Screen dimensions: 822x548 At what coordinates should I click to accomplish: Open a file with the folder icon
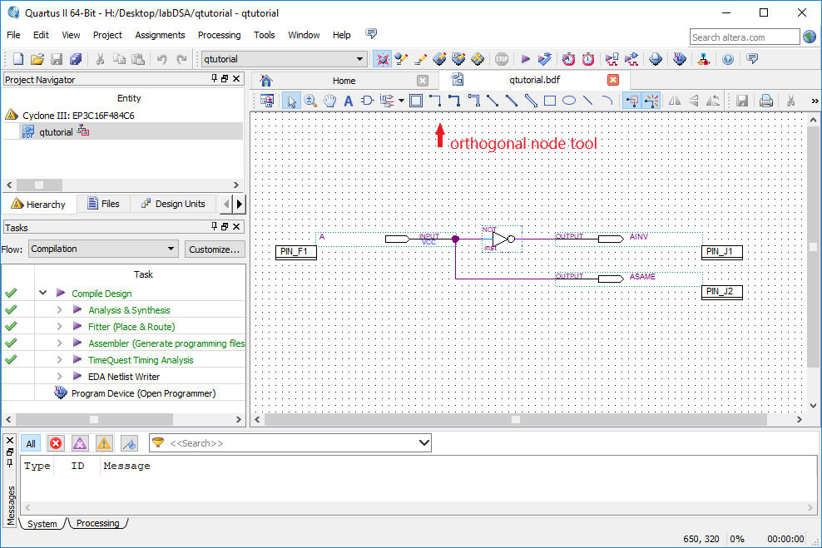(37, 59)
